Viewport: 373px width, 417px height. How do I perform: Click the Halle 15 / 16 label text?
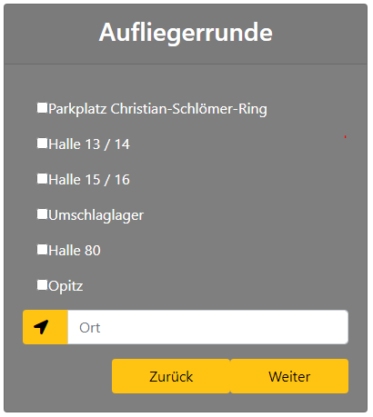click(x=89, y=180)
